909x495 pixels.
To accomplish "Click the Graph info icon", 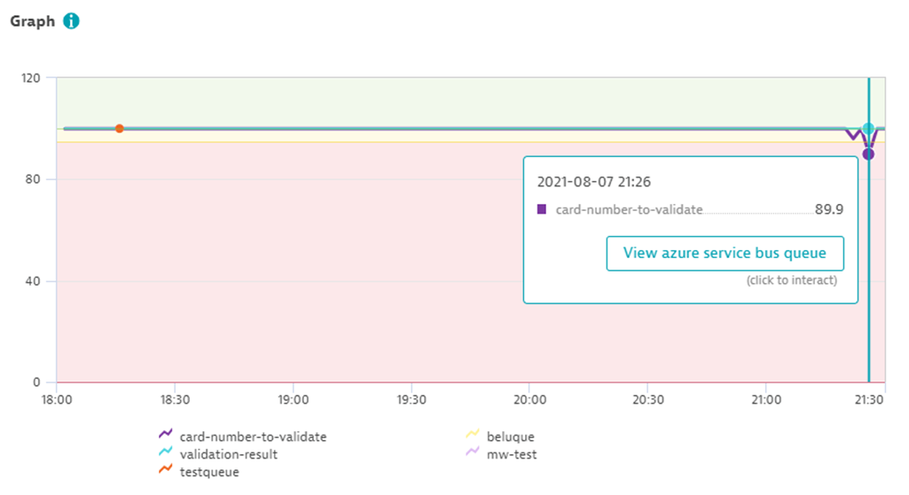I will [71, 21].
